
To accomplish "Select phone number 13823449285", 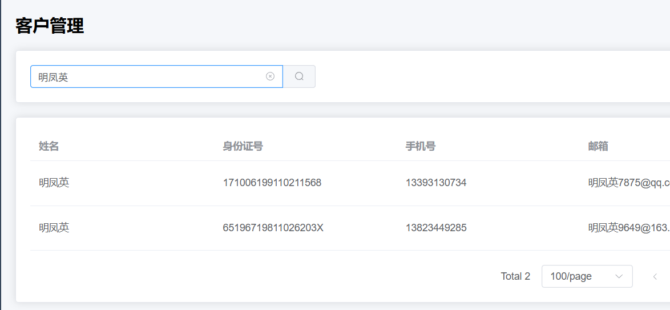I will [436, 228].
